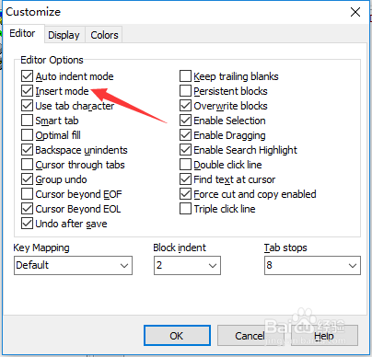Toggle Triple click line option

pyautogui.click(x=185, y=209)
